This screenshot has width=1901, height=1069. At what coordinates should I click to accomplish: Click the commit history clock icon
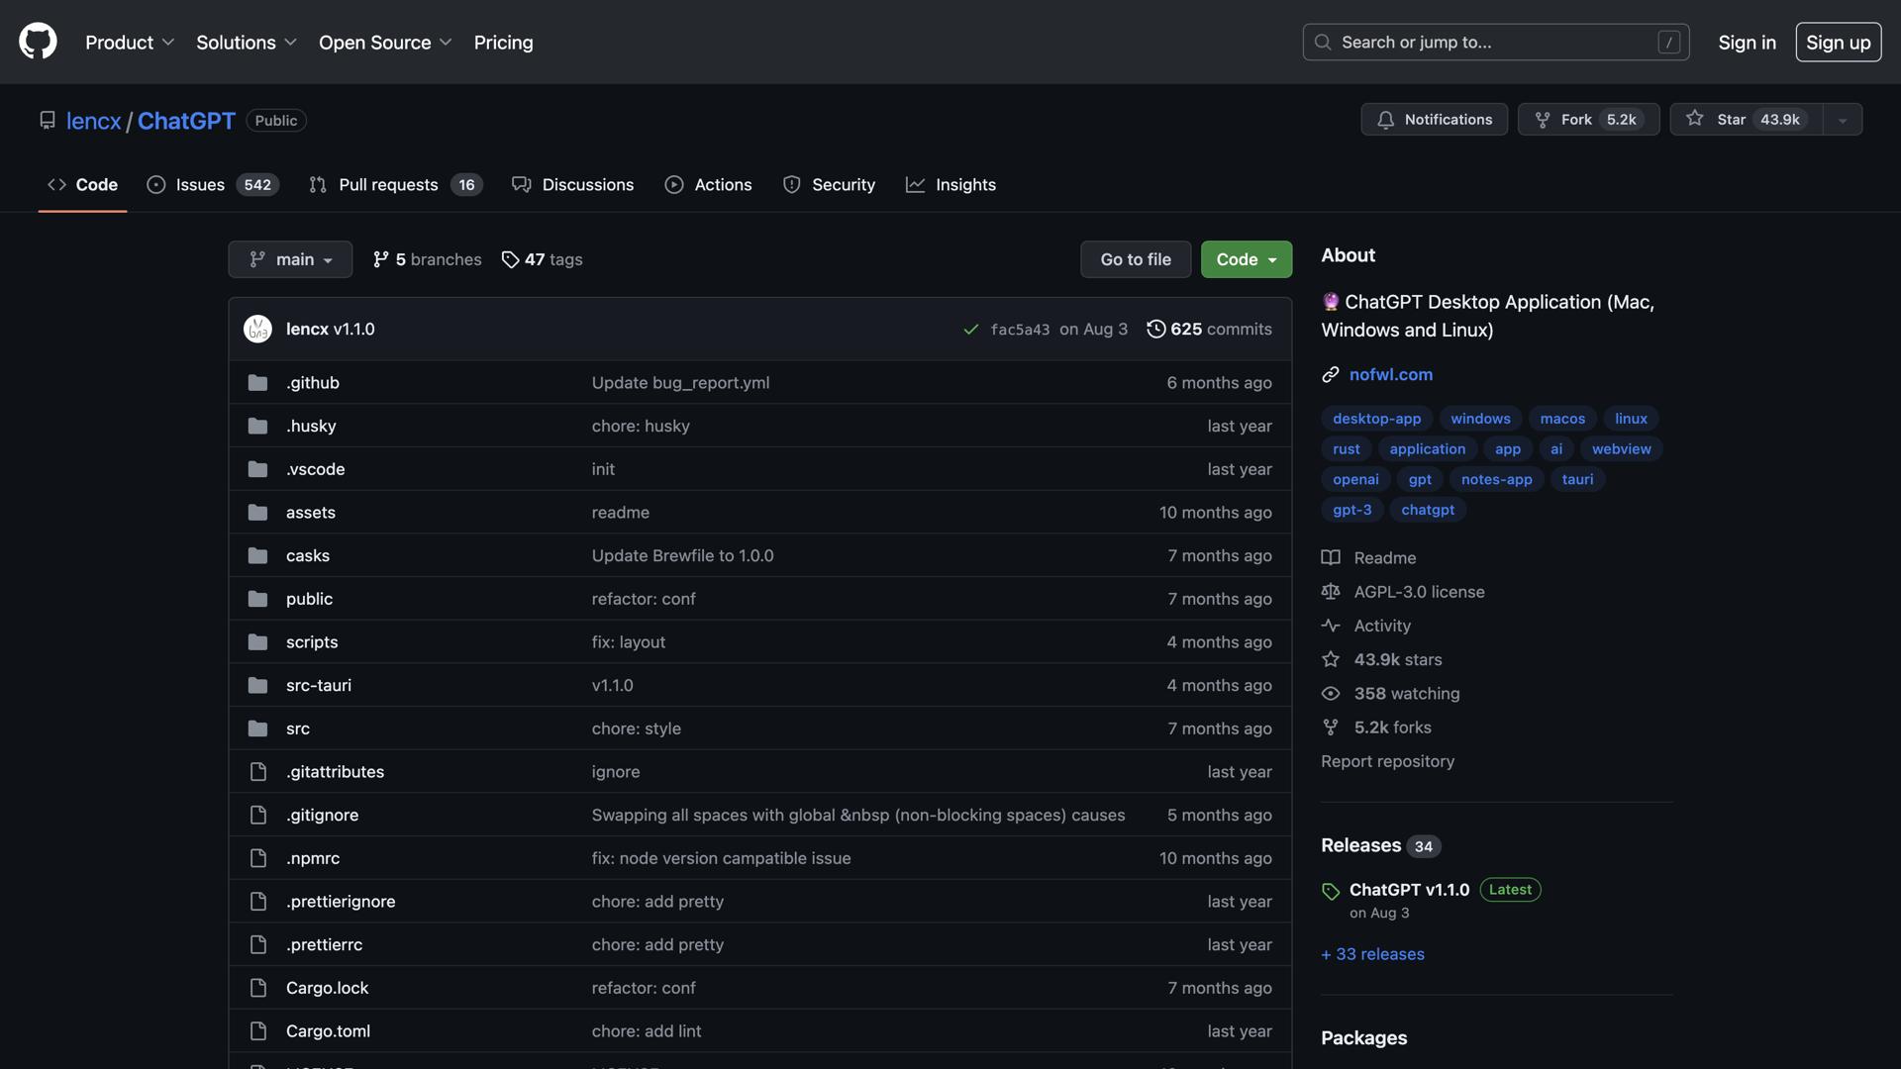[x=1156, y=329]
